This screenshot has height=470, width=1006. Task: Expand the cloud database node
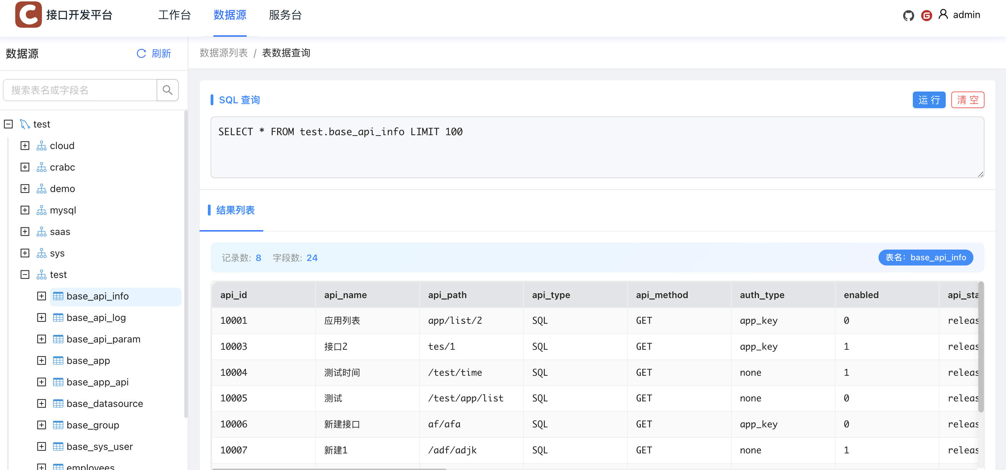[25, 146]
